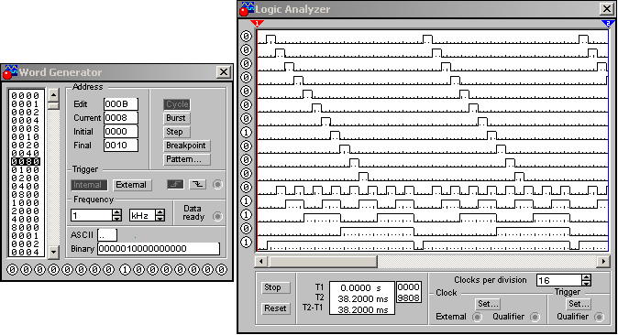Open the Pattern... dialog button
The height and width of the screenshot is (335, 618).
[x=187, y=159]
